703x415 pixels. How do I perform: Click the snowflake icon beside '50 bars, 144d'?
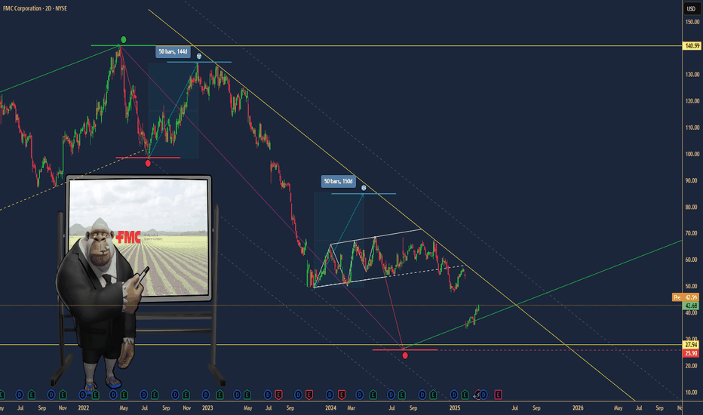[198, 56]
